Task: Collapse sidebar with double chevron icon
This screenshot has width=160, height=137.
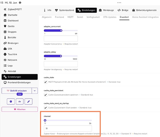Action: (5, 9)
